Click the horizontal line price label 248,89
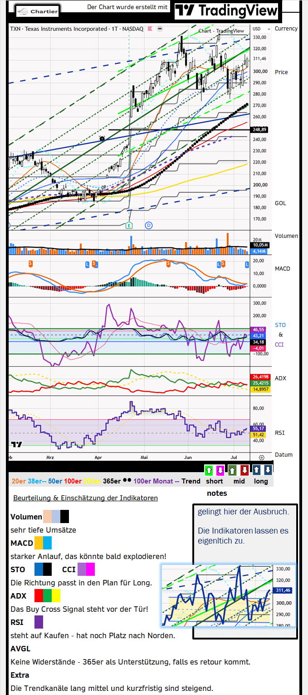The width and height of the screenshot is (308, 695). point(260,130)
